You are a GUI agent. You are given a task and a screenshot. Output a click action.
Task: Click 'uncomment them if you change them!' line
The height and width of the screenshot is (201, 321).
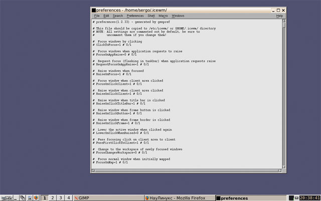tap(129, 35)
